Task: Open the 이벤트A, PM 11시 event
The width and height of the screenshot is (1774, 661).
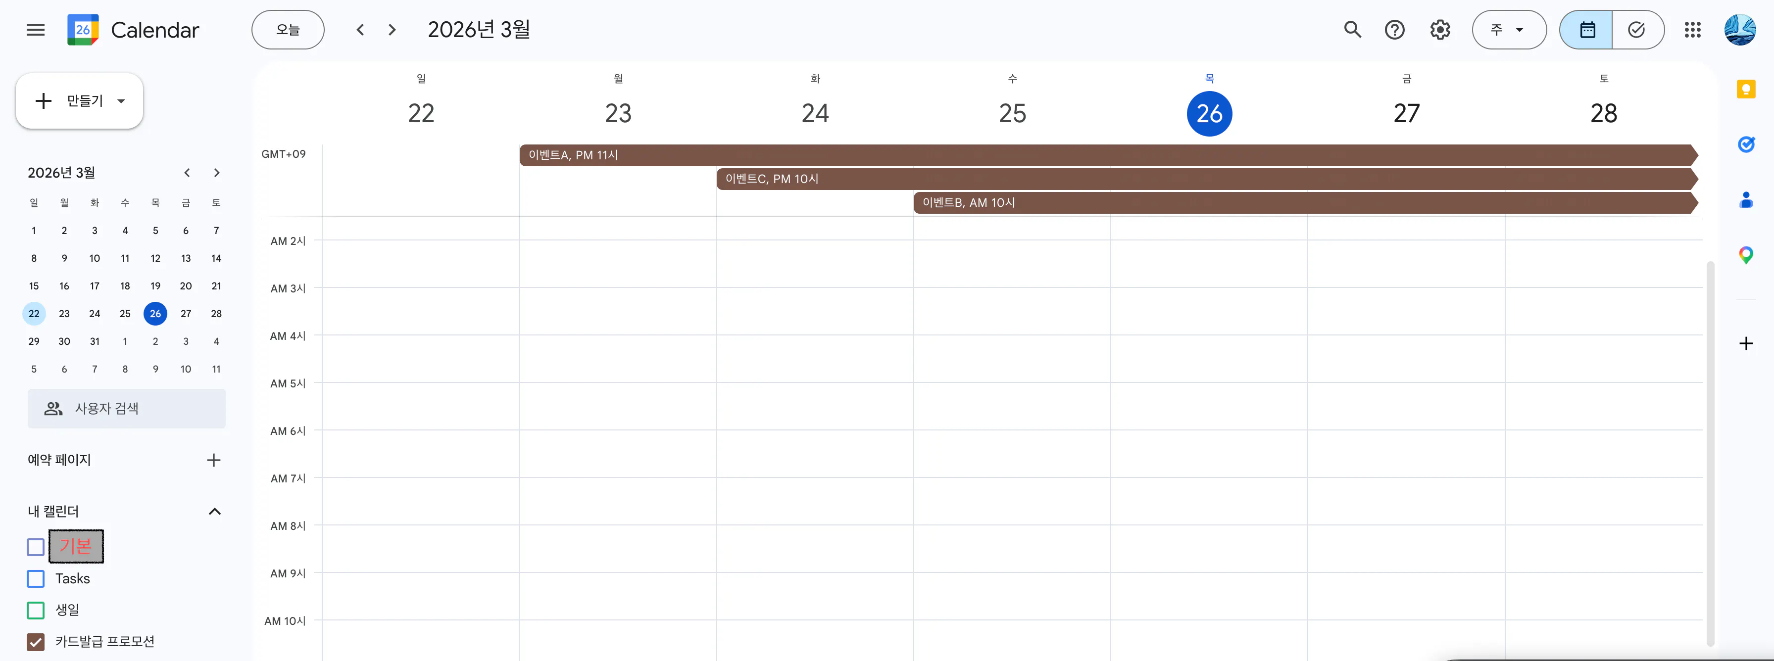Action: tap(1108, 155)
